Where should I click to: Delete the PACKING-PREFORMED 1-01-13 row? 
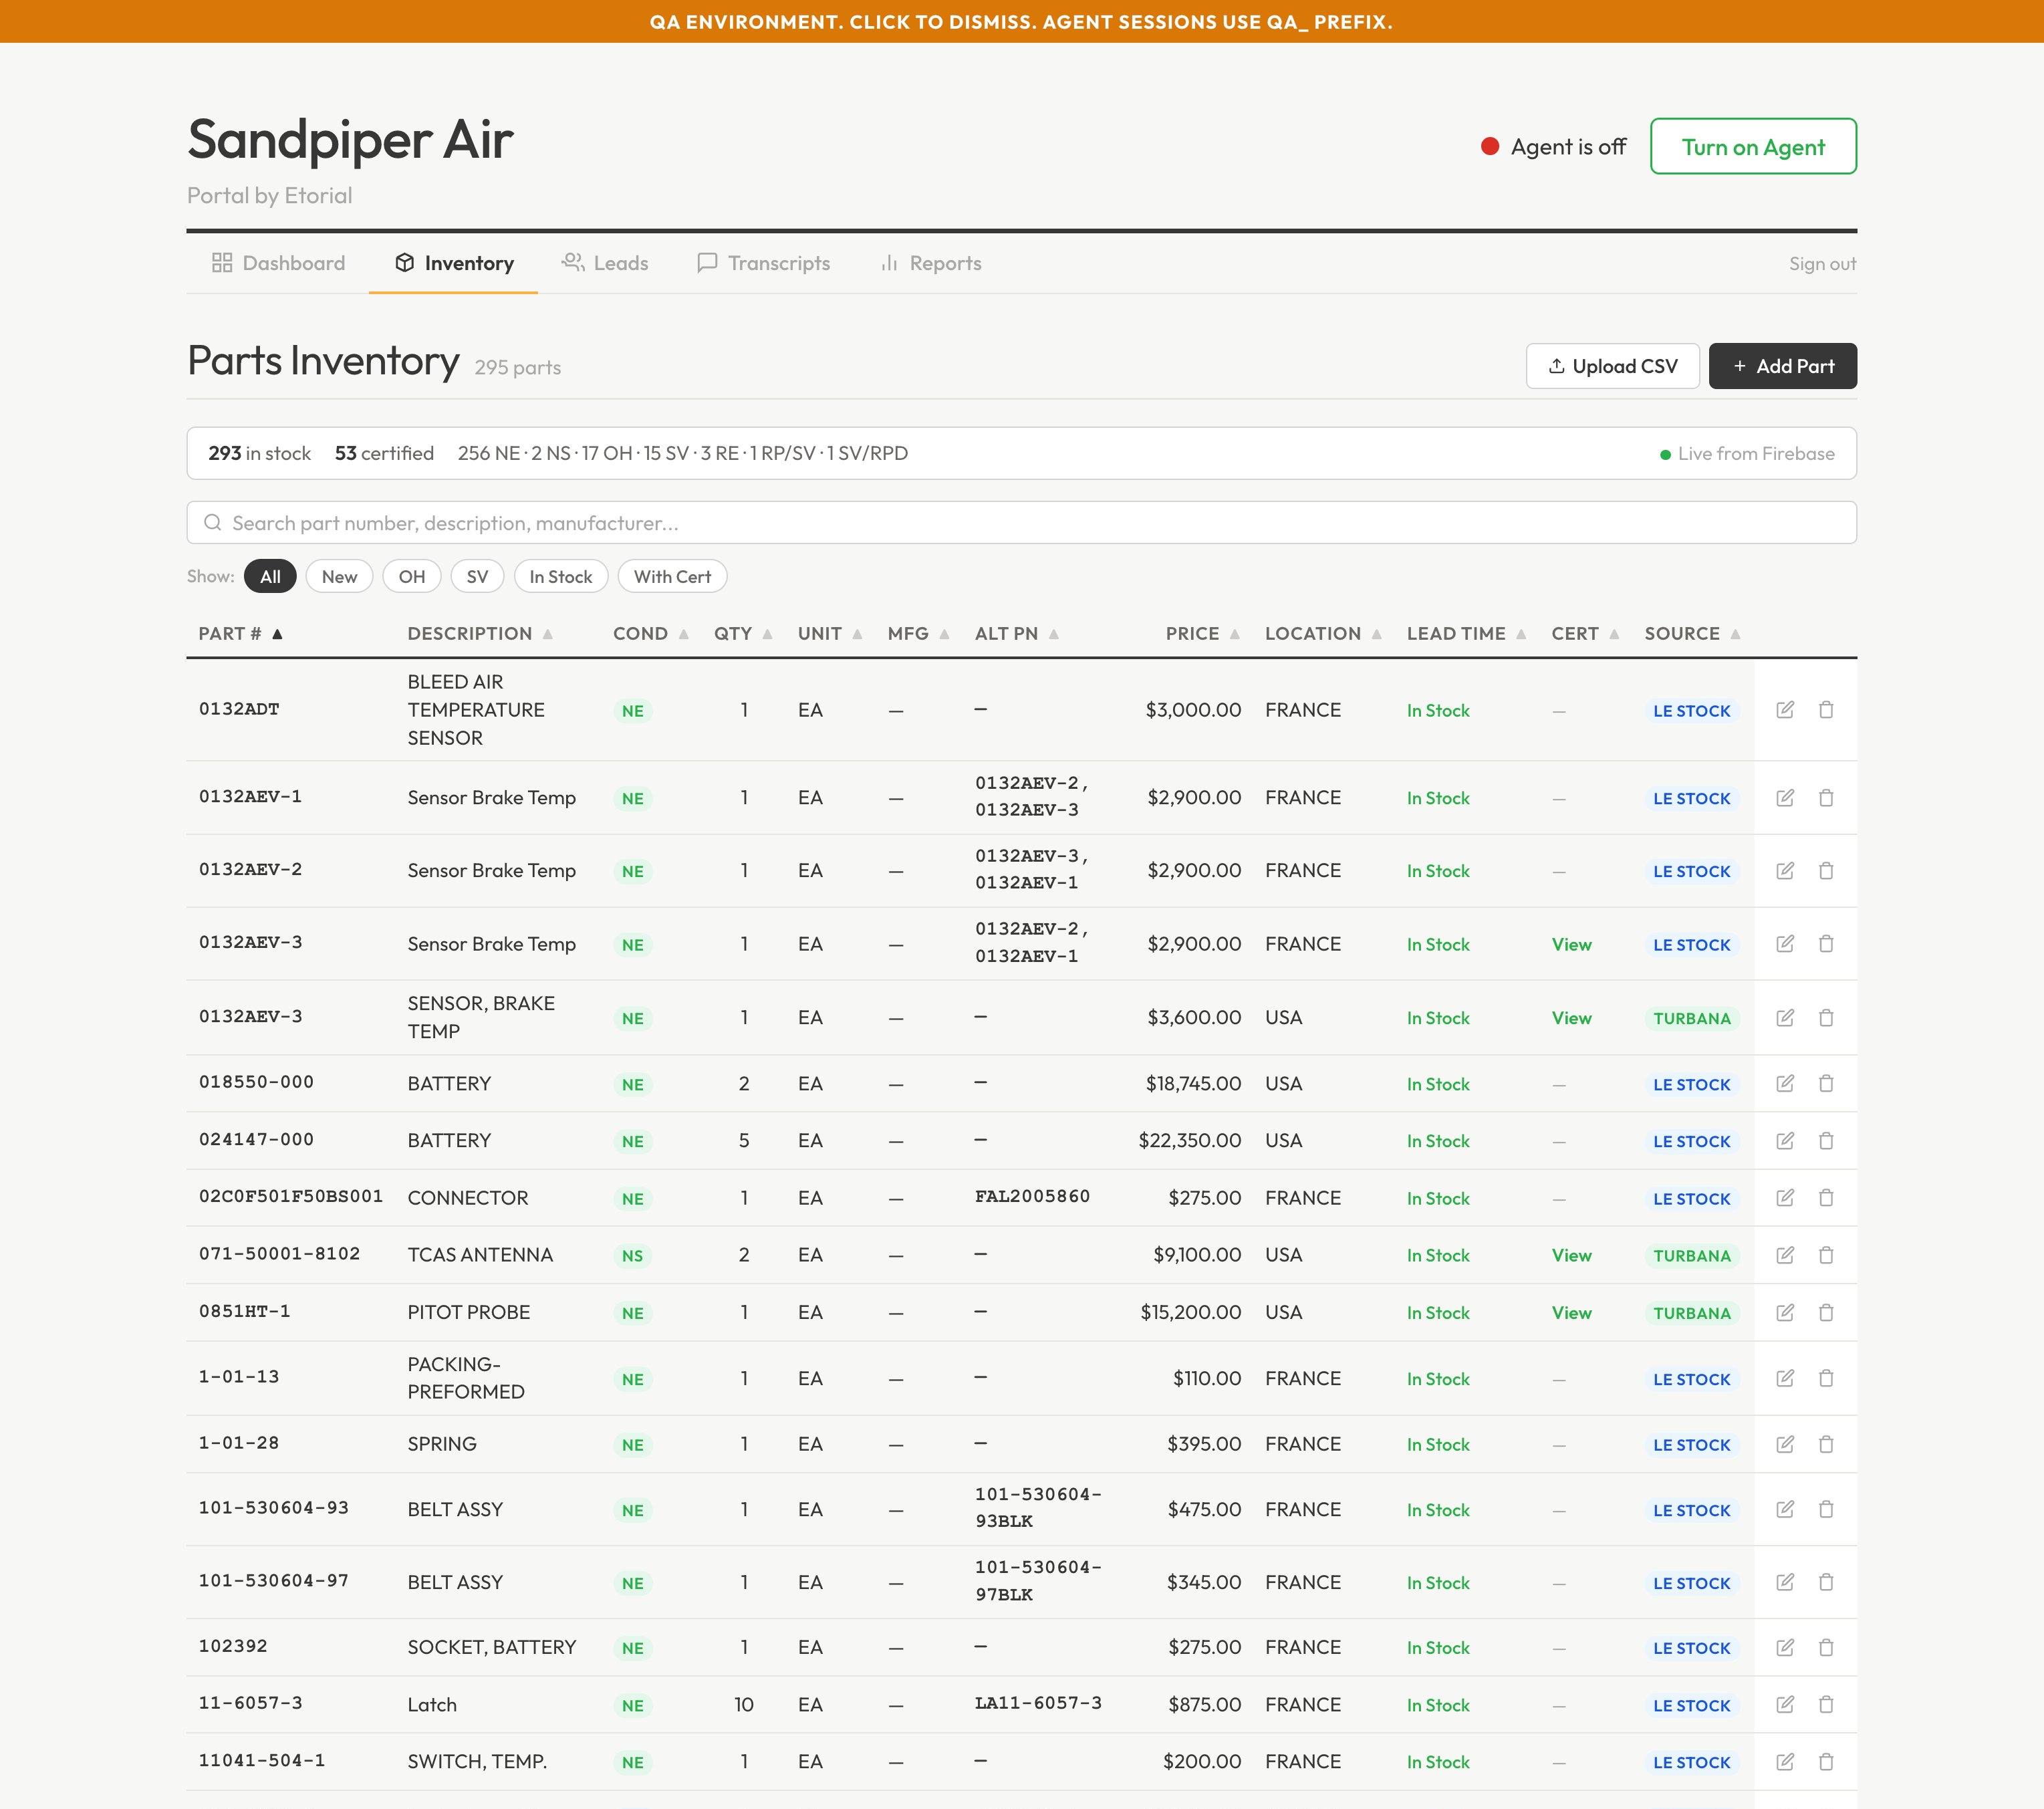[1826, 1379]
